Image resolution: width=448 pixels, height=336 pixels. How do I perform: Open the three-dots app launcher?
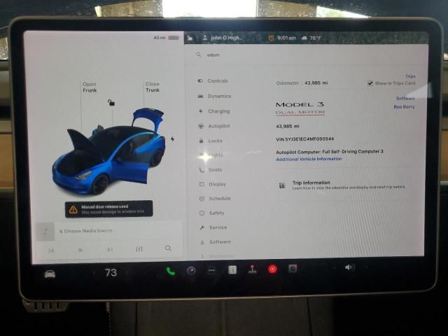(x=212, y=270)
